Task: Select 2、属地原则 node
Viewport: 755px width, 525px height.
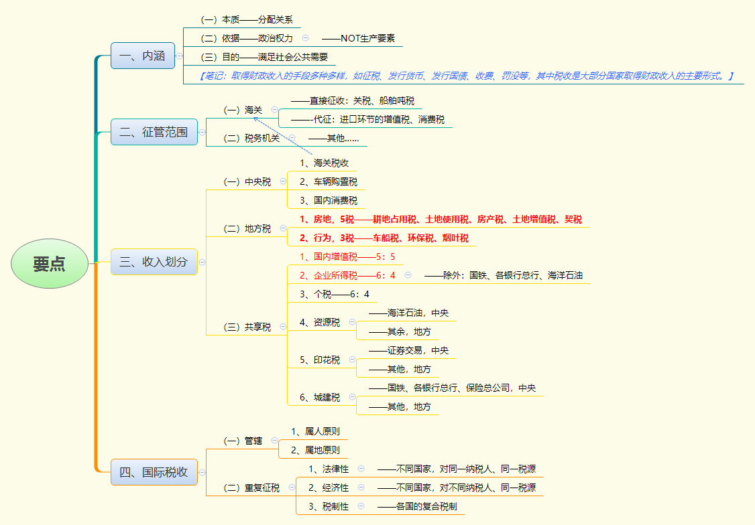Action: pyautogui.click(x=315, y=450)
